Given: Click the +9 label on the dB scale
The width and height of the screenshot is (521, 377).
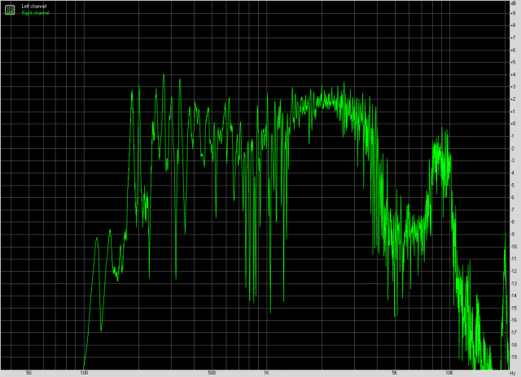Looking at the screenshot, I should [x=513, y=13].
